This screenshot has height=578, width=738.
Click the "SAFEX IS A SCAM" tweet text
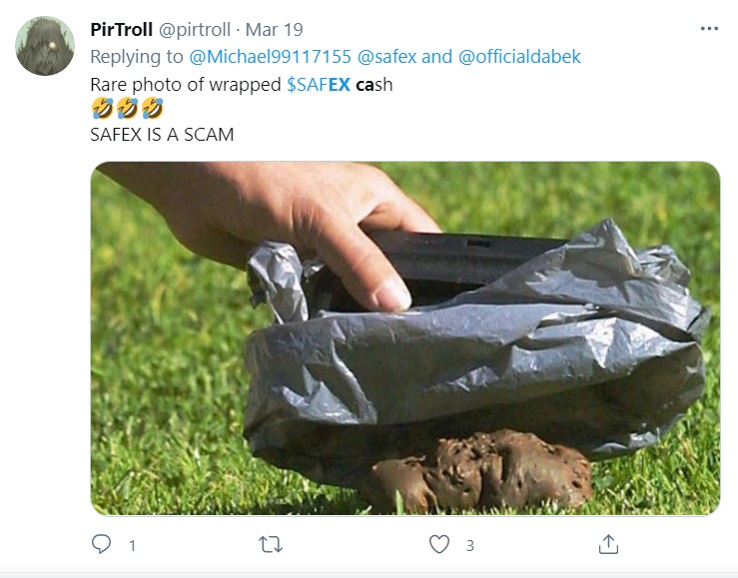pyautogui.click(x=162, y=135)
